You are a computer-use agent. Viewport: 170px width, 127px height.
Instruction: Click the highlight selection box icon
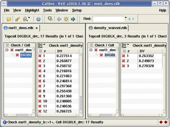pyautogui.click(x=50, y=19)
